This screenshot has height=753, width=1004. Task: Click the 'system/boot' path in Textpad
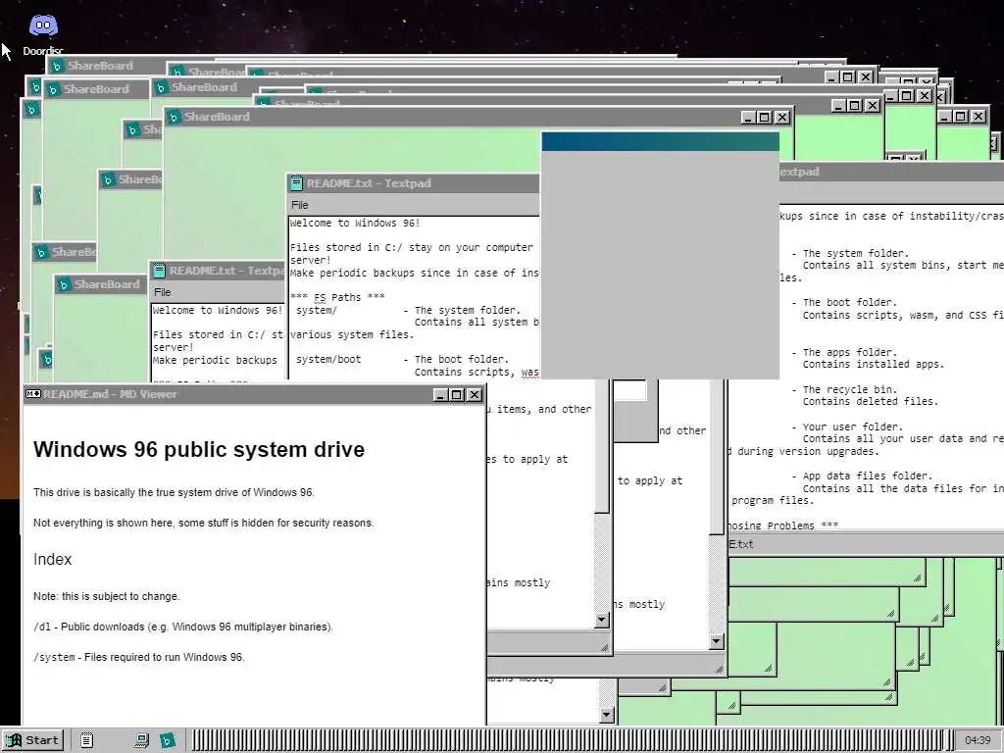coord(328,359)
